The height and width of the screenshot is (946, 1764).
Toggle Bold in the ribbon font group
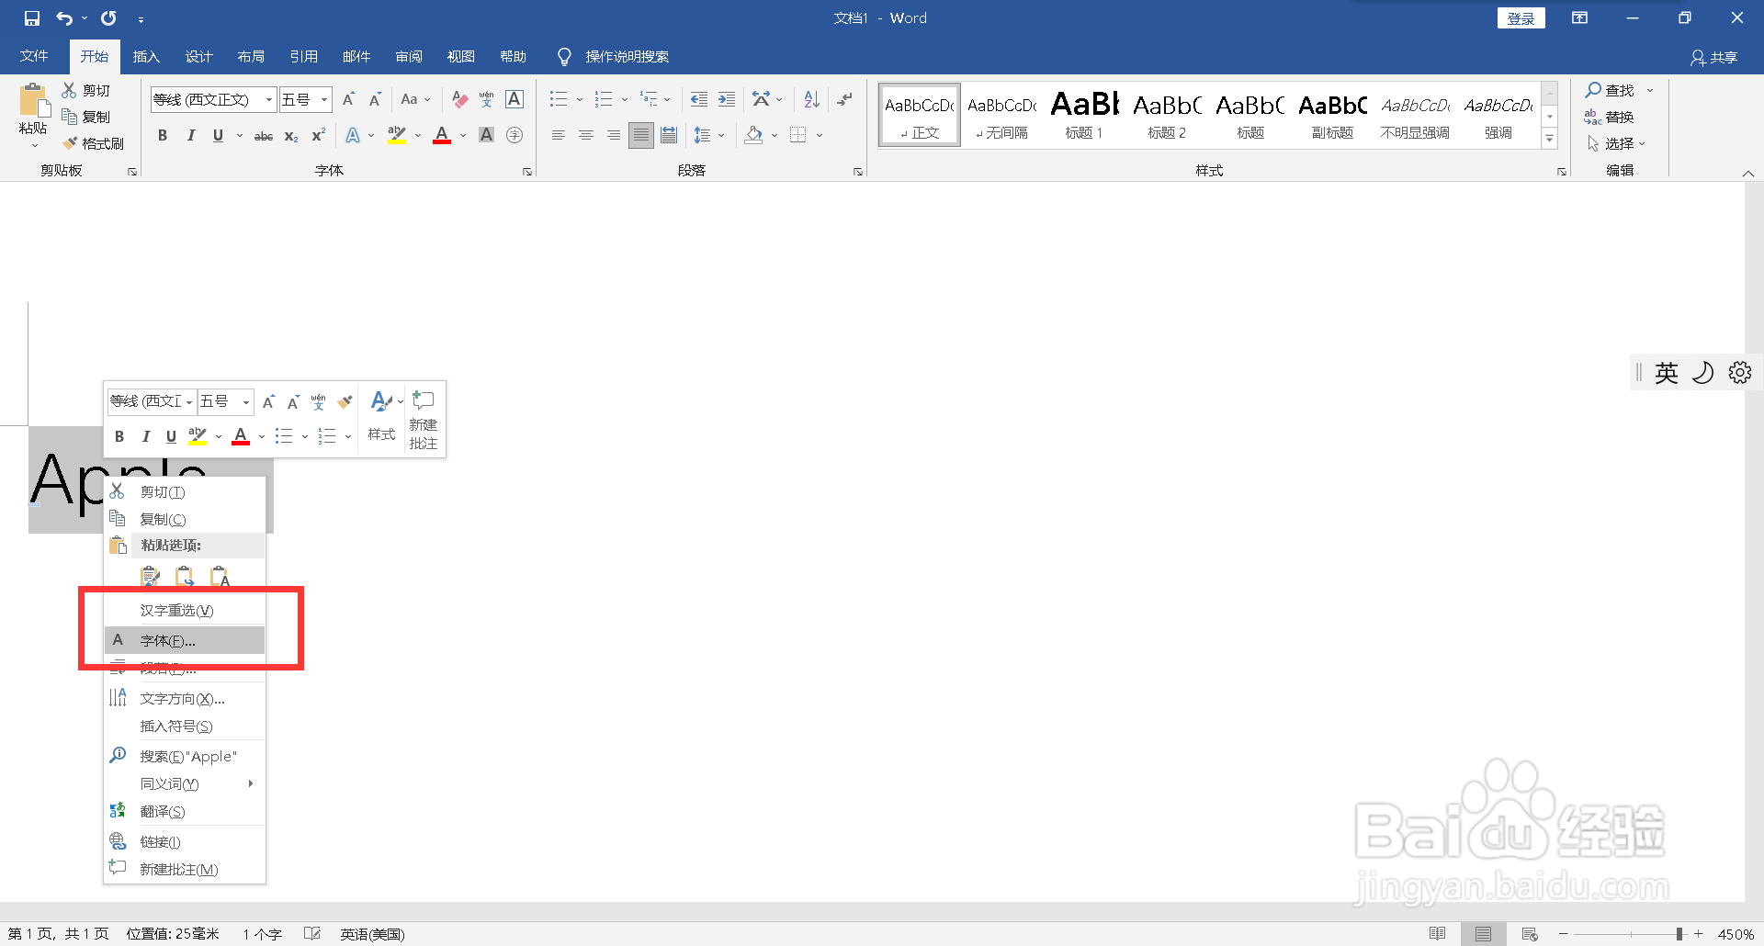(163, 135)
